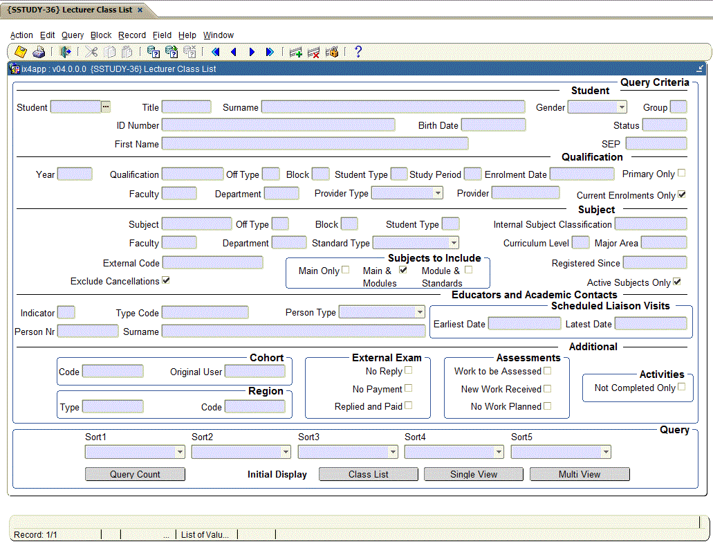This screenshot has width=713, height=544.
Task: Cut selection with the scissors icon
Action: coord(93,52)
